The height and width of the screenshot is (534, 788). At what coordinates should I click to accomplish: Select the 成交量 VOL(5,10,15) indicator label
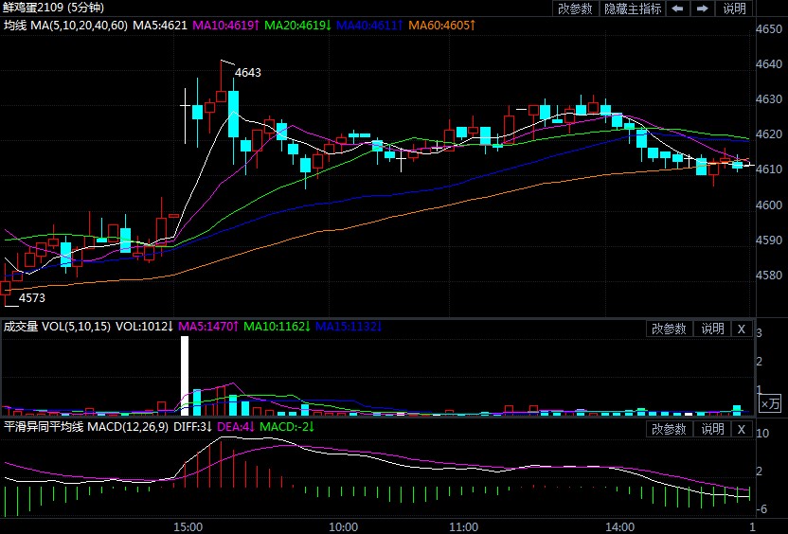click(x=57, y=327)
